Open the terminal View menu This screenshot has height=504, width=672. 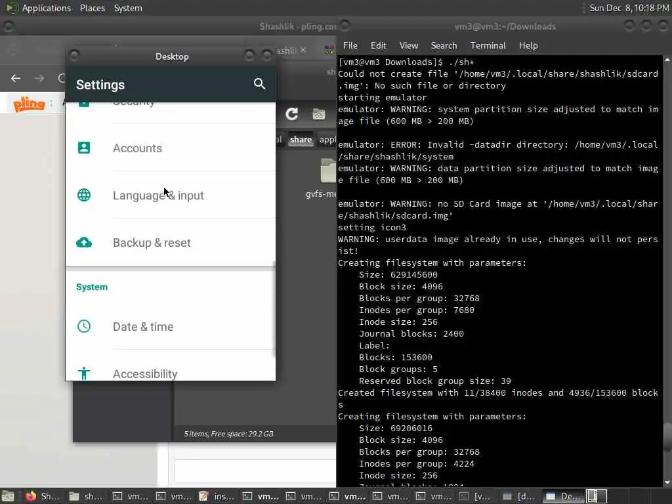pyautogui.click(x=408, y=45)
